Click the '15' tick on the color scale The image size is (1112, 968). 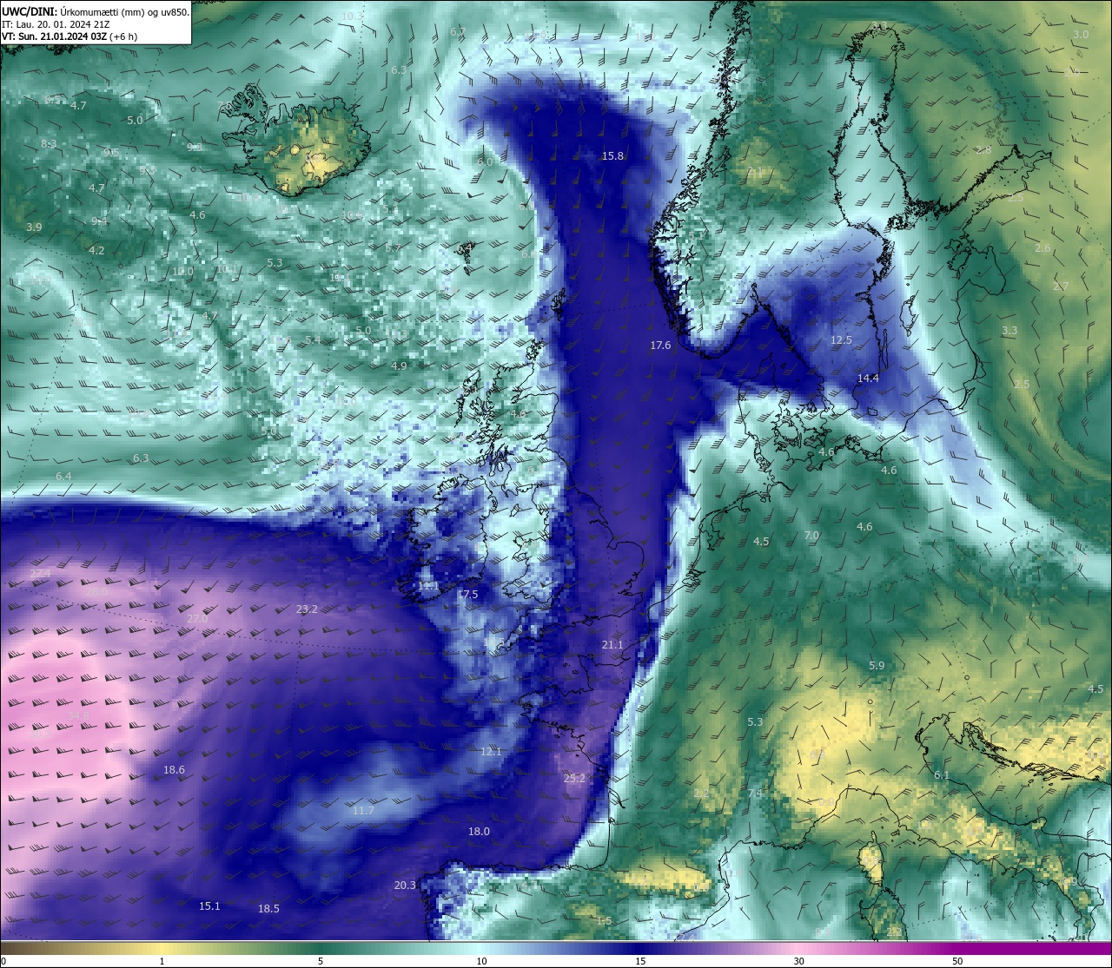point(640,961)
